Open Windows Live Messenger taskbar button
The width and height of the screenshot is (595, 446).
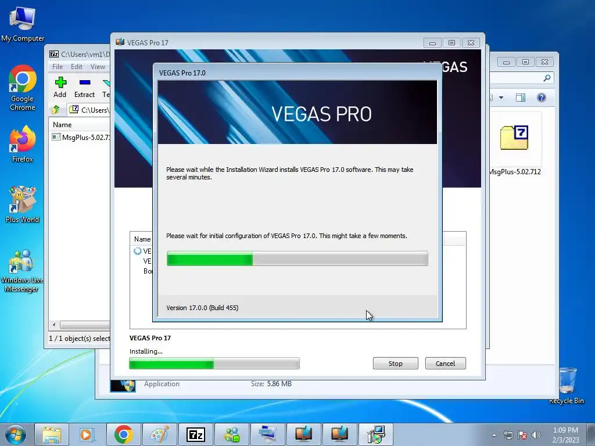click(x=231, y=434)
